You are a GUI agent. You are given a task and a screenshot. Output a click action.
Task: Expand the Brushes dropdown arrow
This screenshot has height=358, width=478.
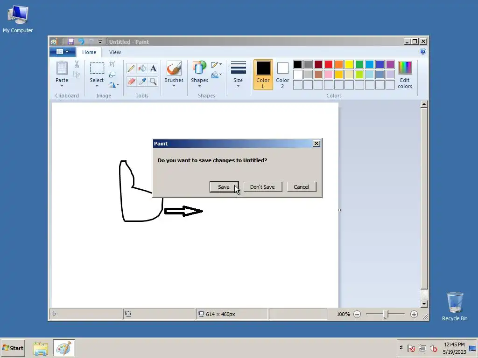click(174, 86)
